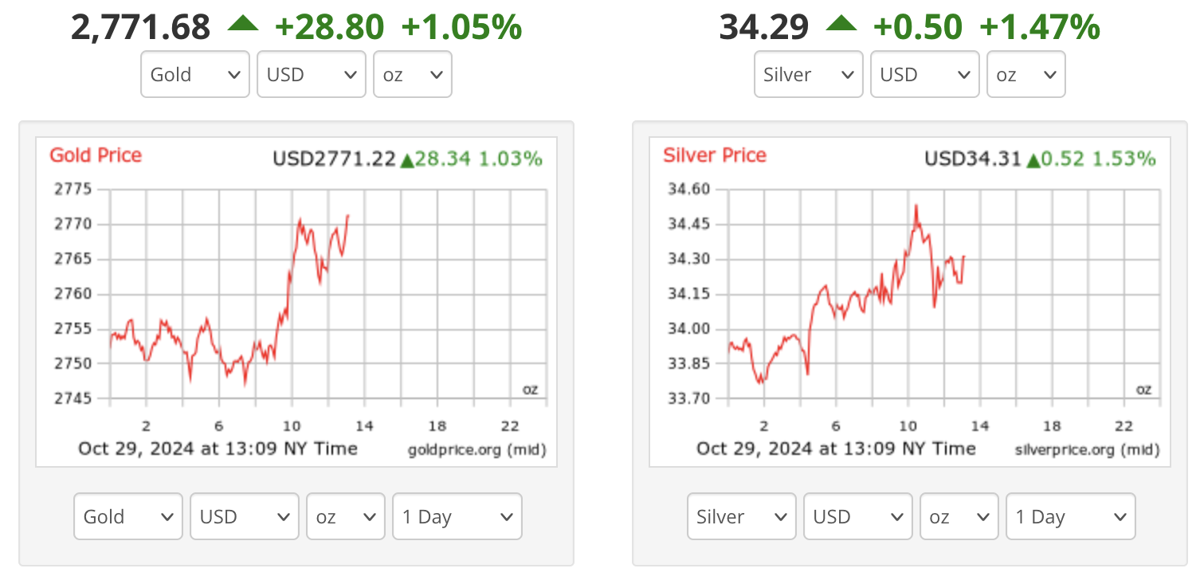Expand the oz unit dropdown under the +1.05% change

(413, 75)
